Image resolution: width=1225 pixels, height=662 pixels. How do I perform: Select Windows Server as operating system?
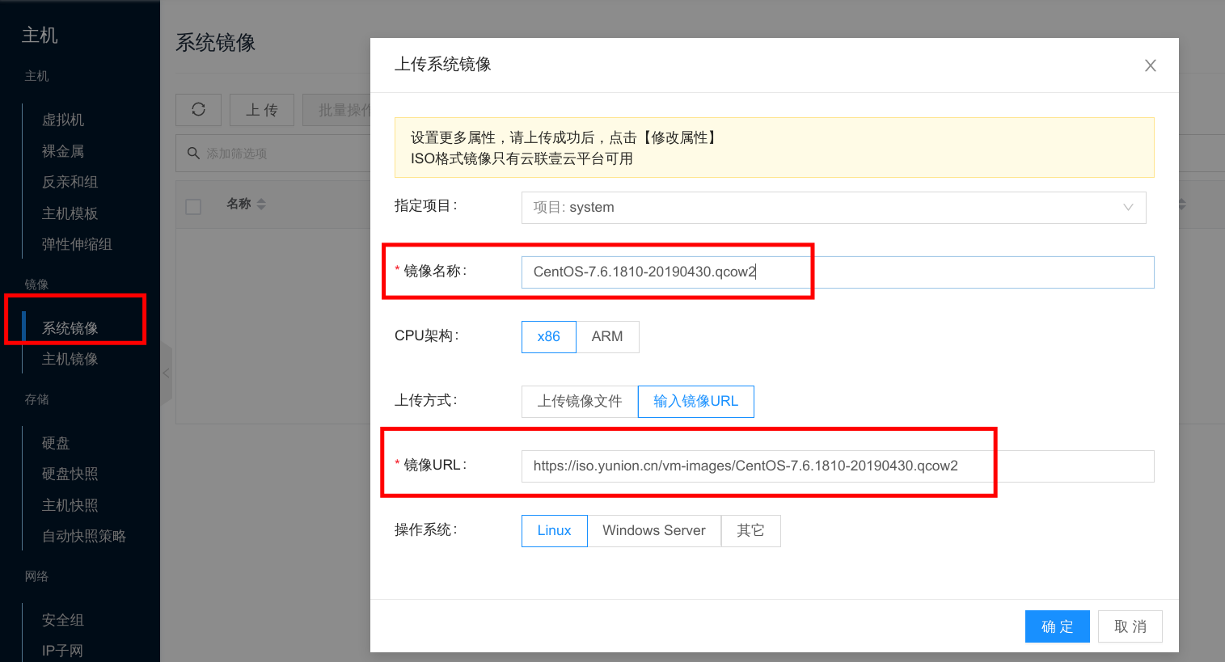[653, 531]
